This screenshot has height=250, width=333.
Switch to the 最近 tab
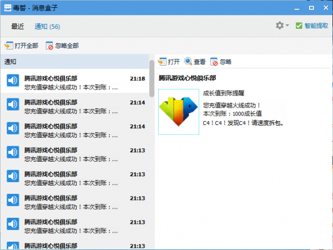[18, 26]
